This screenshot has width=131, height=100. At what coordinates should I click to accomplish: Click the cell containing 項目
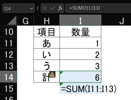click(47, 31)
